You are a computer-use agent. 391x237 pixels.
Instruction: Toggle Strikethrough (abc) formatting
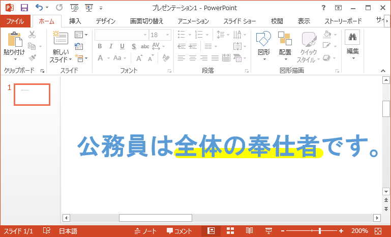click(145, 46)
